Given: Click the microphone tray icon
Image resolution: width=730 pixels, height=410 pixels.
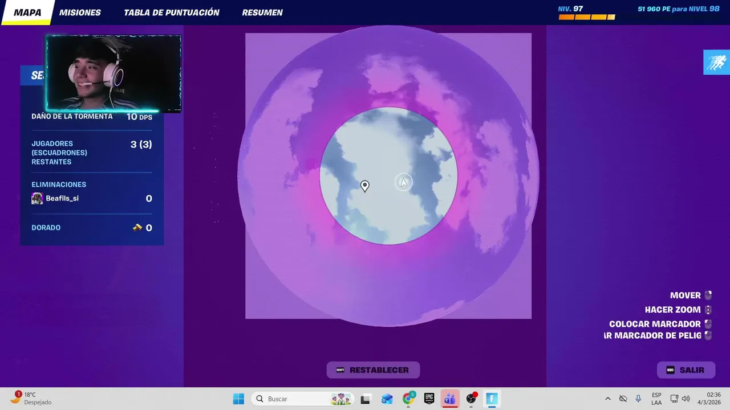Looking at the screenshot, I should pyautogui.click(x=638, y=399).
